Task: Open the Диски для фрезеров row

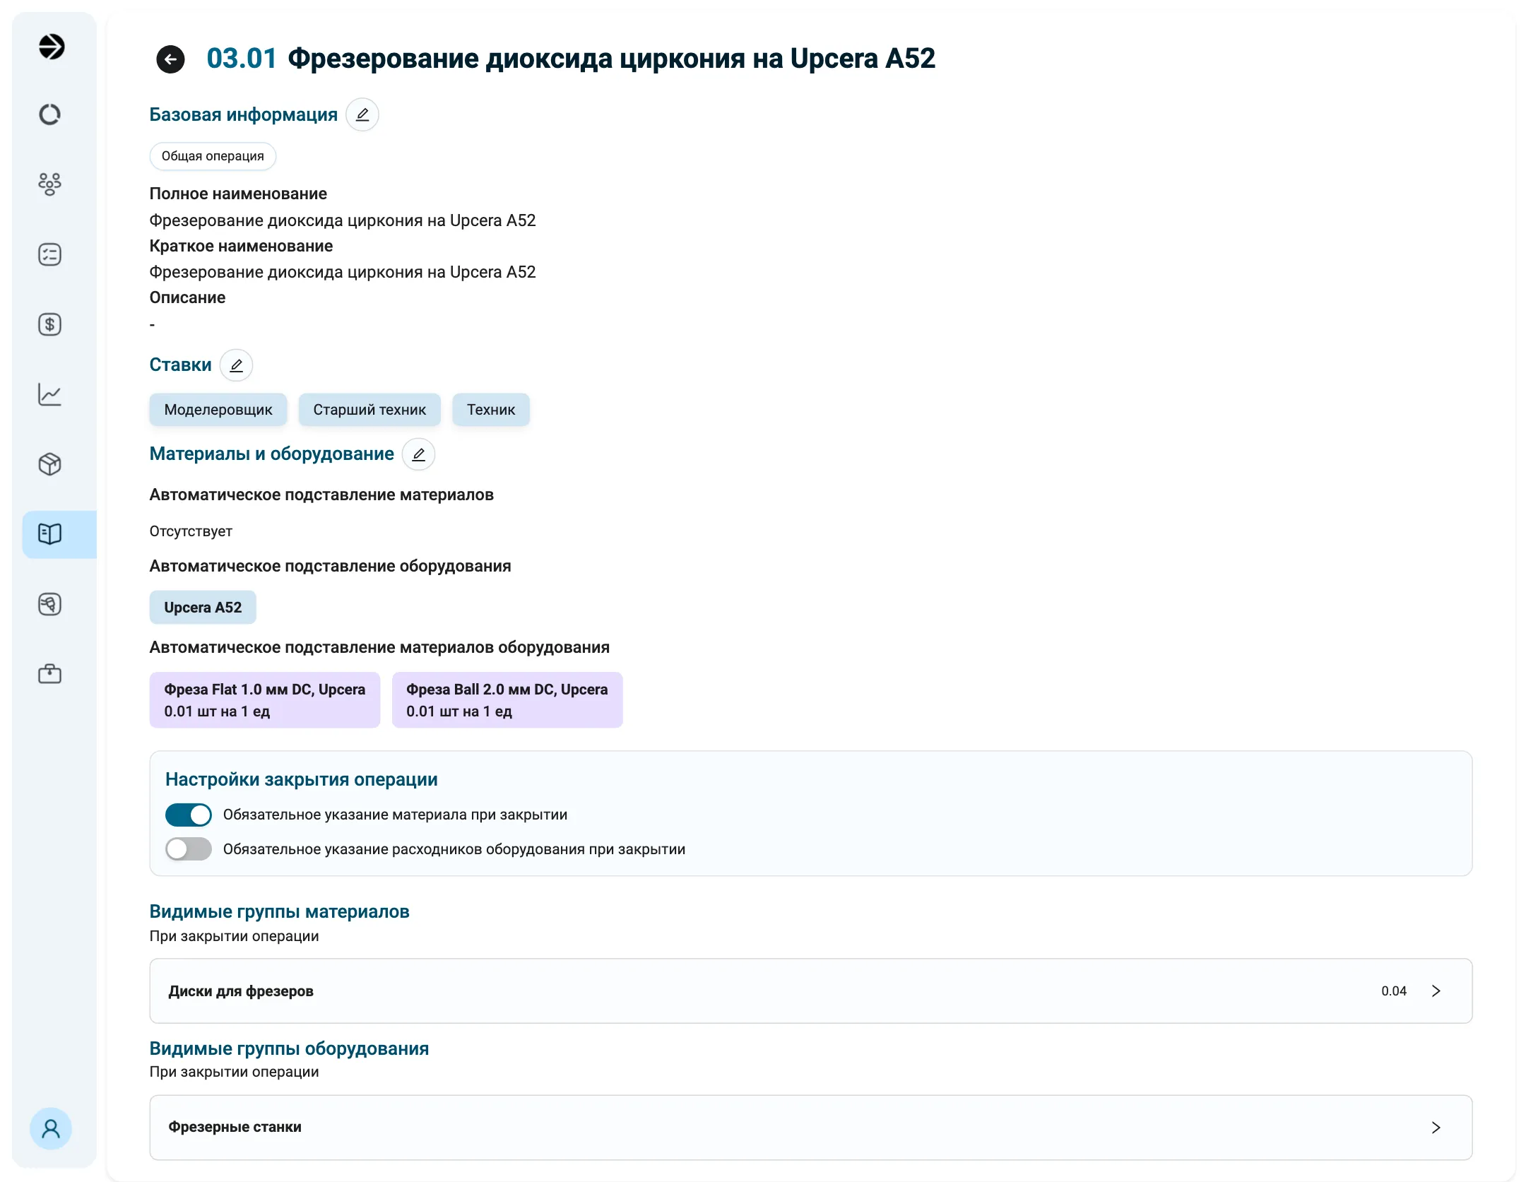Action: pos(811,991)
